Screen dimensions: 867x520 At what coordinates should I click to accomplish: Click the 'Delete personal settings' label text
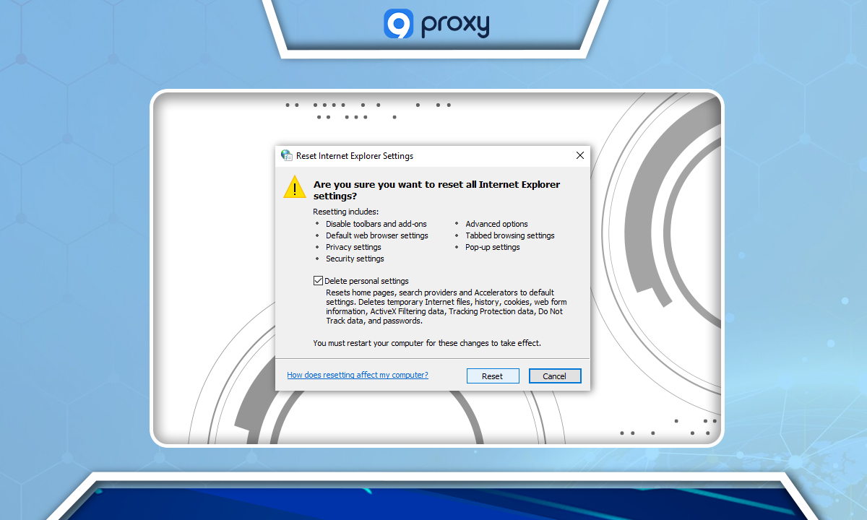(x=366, y=281)
